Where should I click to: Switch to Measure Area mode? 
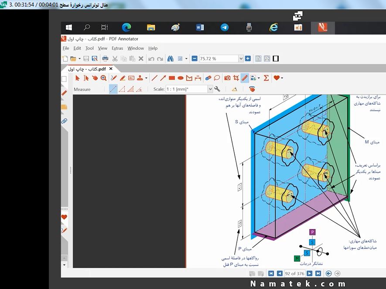[130, 89]
